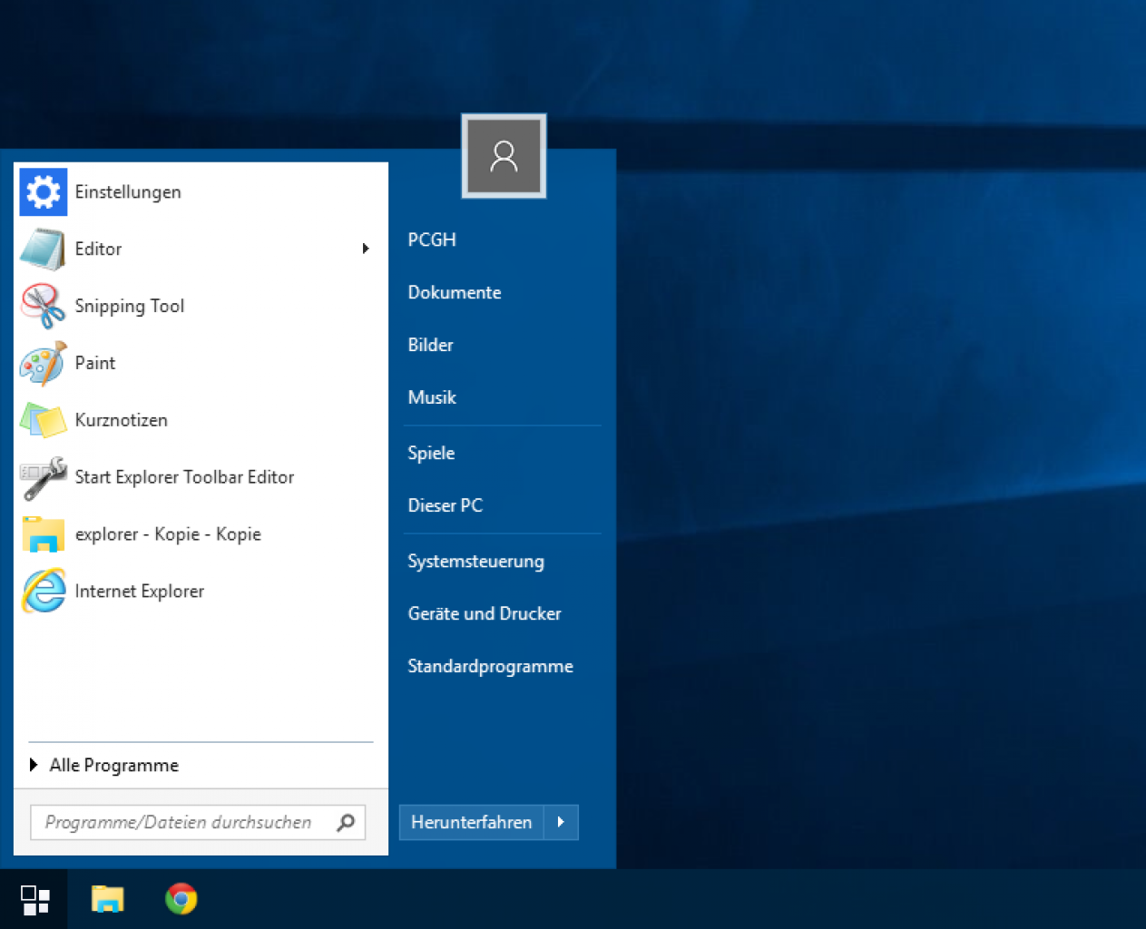Click the search magnifier icon
Image resolution: width=1146 pixels, height=929 pixels.
[346, 822]
